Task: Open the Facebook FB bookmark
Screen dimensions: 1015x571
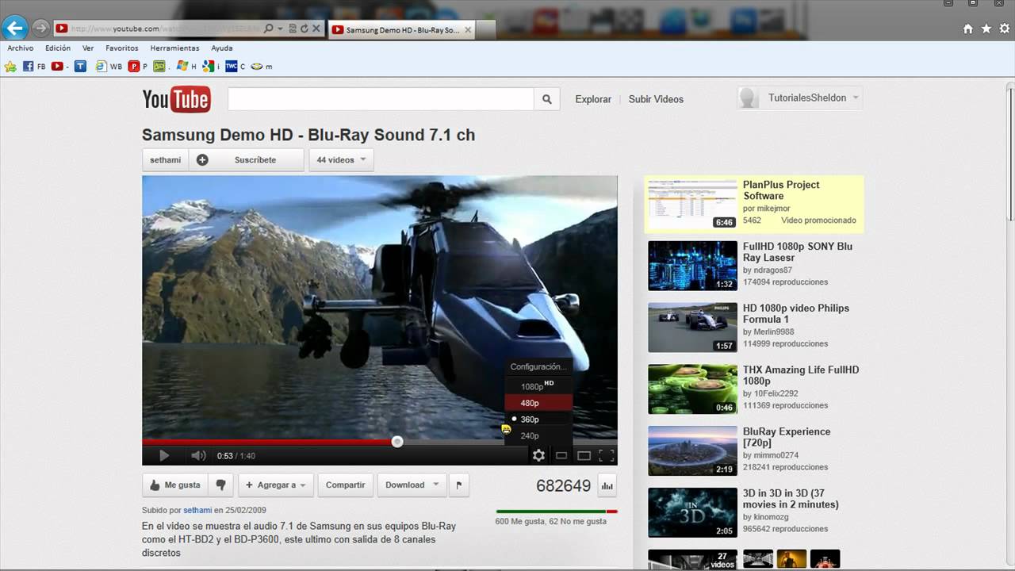Action: 34,67
